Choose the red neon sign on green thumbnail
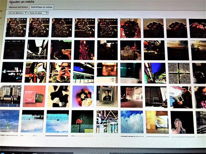Screen dimensions: 206x154 tap(82, 121)
